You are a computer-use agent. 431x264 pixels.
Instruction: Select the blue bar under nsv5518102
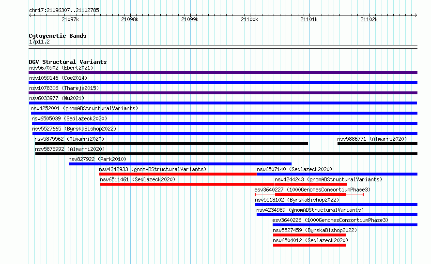point(336,205)
